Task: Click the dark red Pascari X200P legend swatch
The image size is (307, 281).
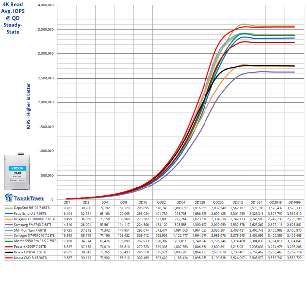Action: [x=9, y=247]
